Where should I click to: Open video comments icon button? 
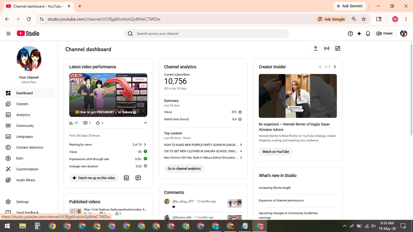tap(138, 178)
